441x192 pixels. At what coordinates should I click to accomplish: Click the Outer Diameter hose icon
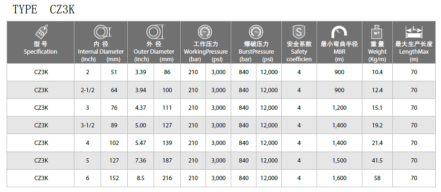(154, 32)
